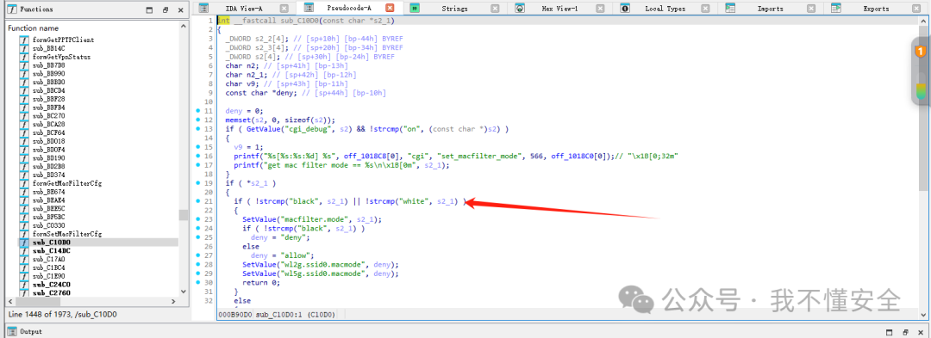This screenshot has width=931, height=338.
Task: Click the Strings tab icon
Action: coord(415,9)
